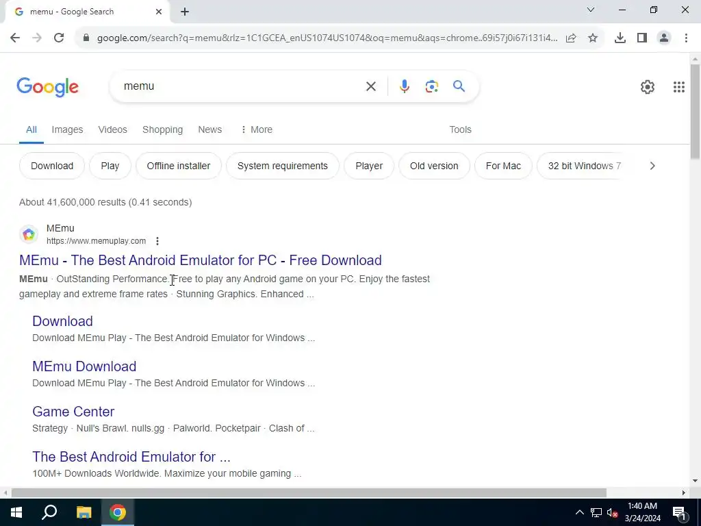The image size is (701, 526).
Task: Click the address bar URL
Action: [x=327, y=38]
